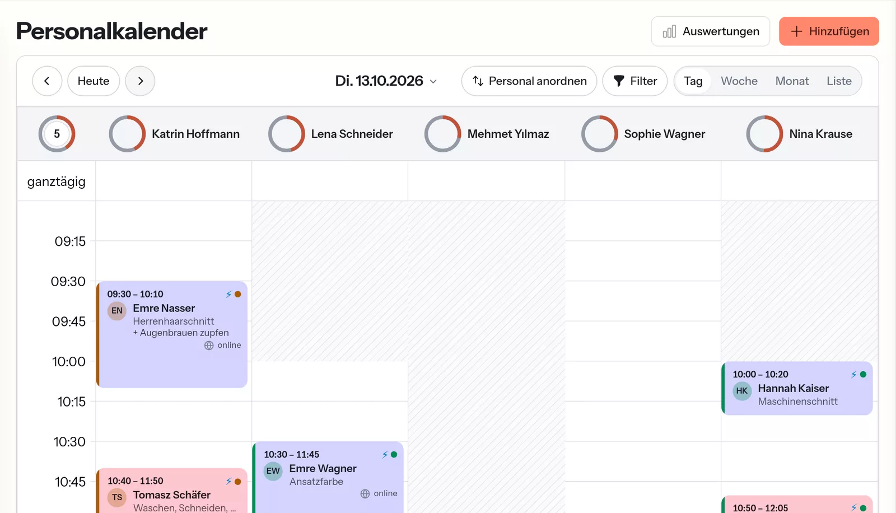Viewport: 896px width, 513px height.
Task: Go to the previous day with left chevron
Action: tap(47, 81)
